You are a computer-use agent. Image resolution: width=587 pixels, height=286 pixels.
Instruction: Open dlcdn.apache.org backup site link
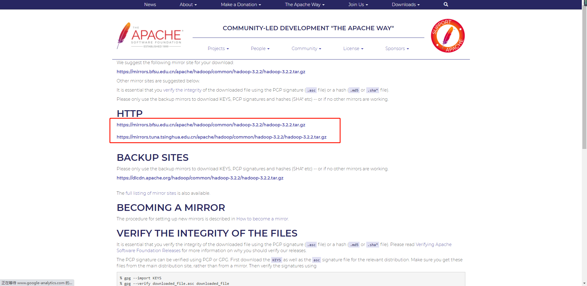coord(200,178)
